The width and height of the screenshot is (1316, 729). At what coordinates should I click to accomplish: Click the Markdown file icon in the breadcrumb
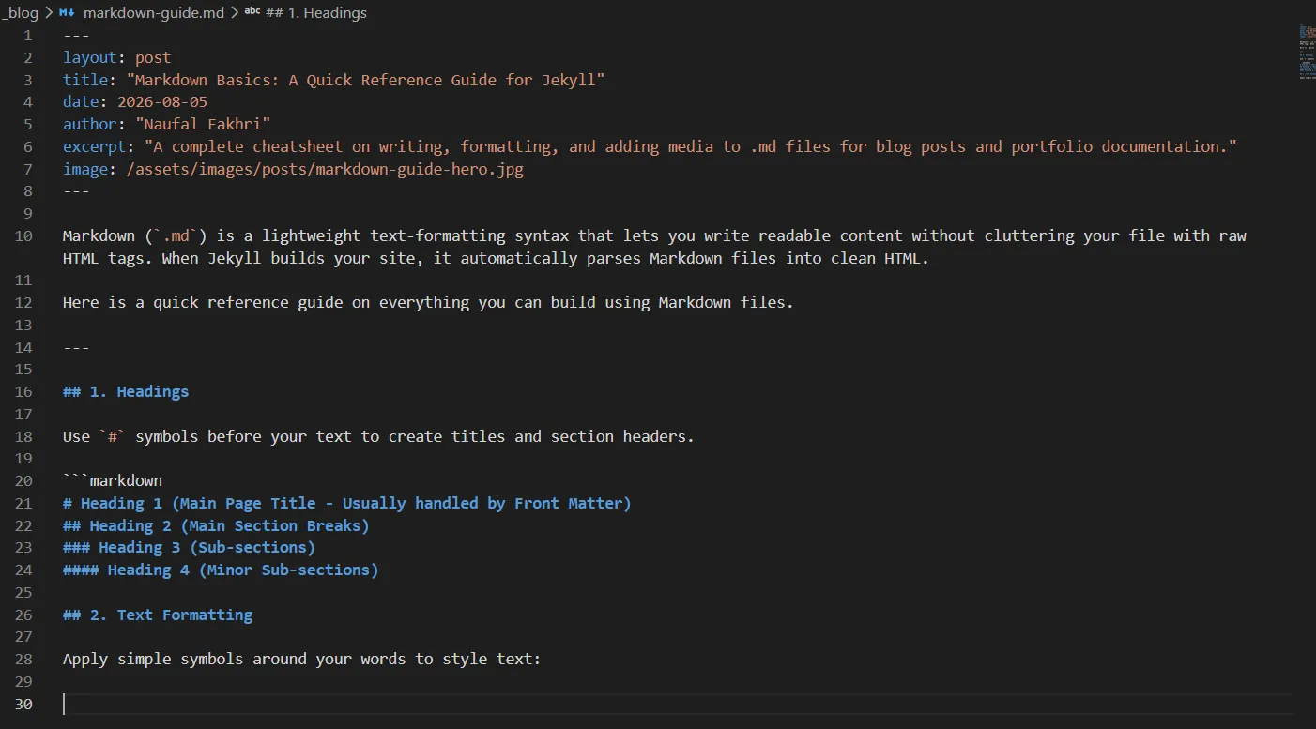click(67, 13)
